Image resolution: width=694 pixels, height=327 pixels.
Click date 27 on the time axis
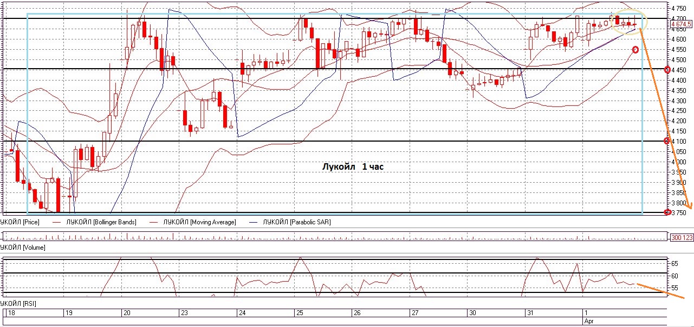click(x=414, y=313)
